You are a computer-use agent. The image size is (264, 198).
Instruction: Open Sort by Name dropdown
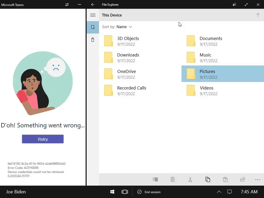click(117, 27)
